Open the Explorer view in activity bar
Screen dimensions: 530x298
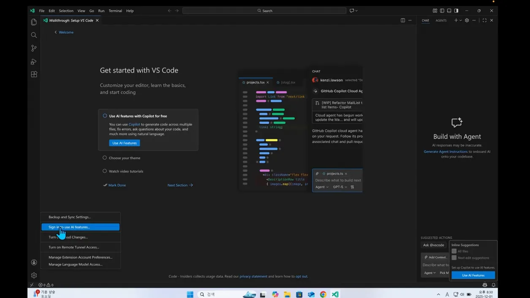(x=34, y=22)
